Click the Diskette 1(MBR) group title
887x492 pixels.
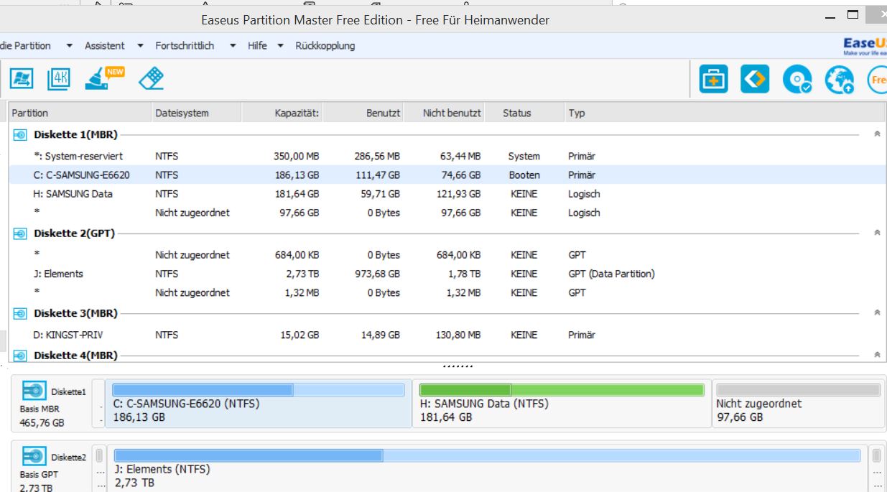(75, 134)
